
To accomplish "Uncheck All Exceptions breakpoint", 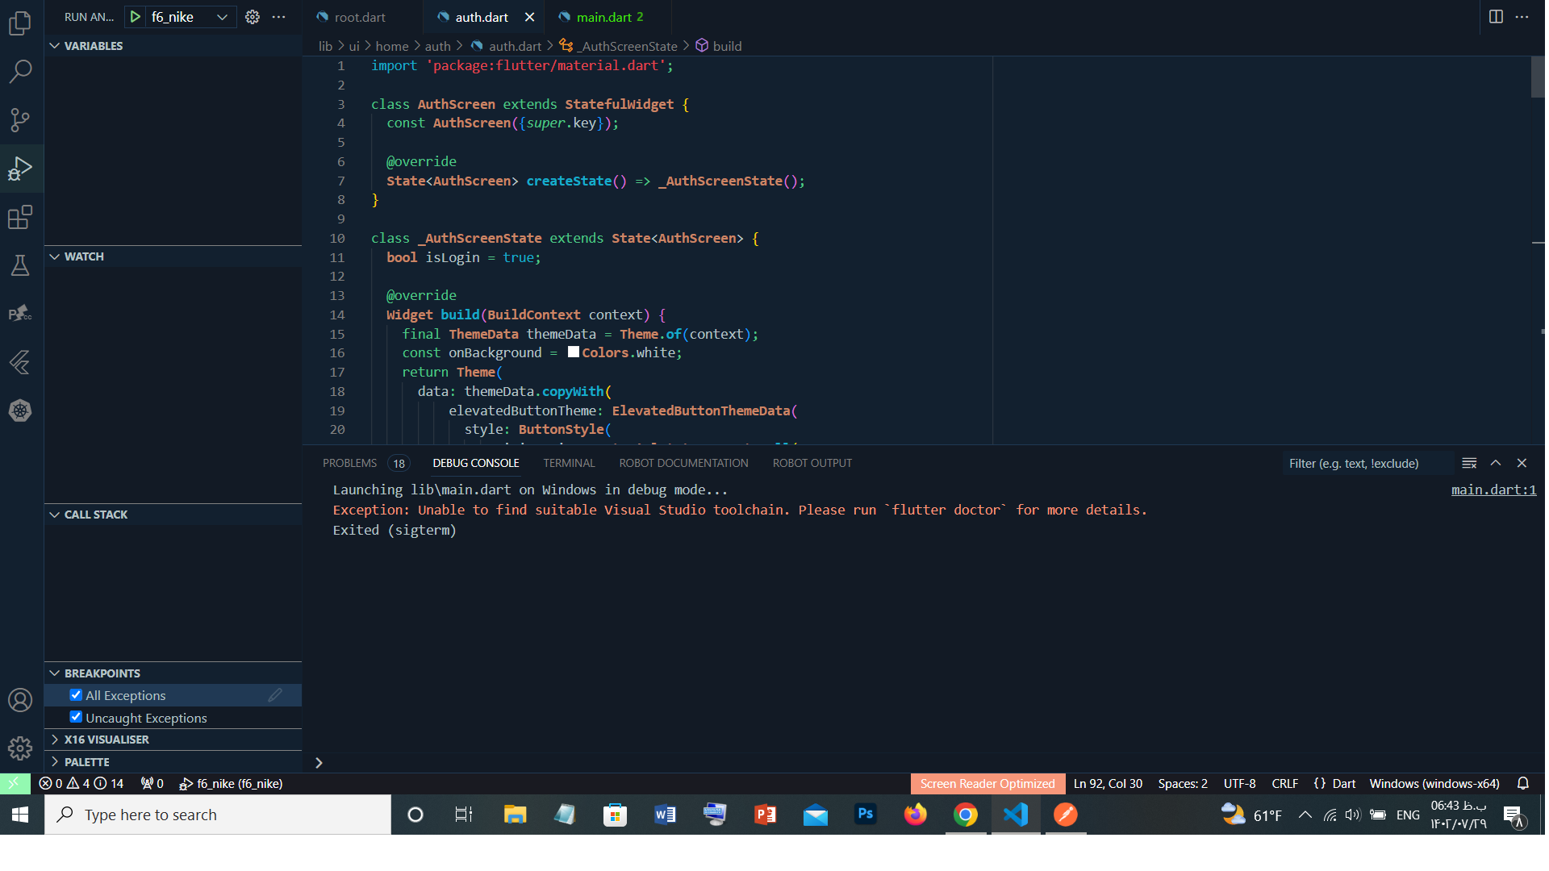I will click(76, 695).
